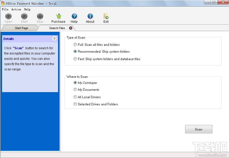
Task: Open the File menu
Action: point(5,9)
